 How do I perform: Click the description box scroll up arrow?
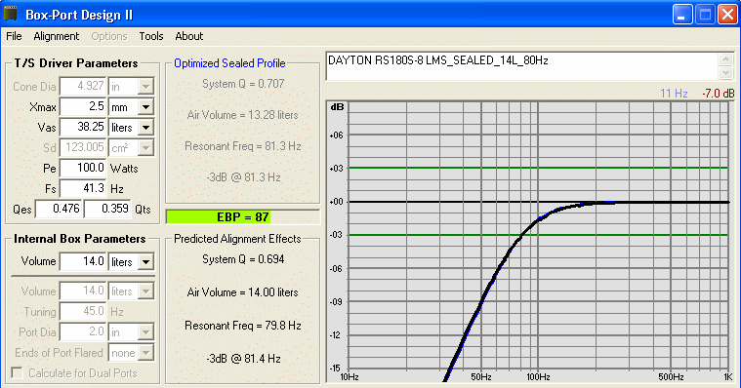tap(725, 59)
